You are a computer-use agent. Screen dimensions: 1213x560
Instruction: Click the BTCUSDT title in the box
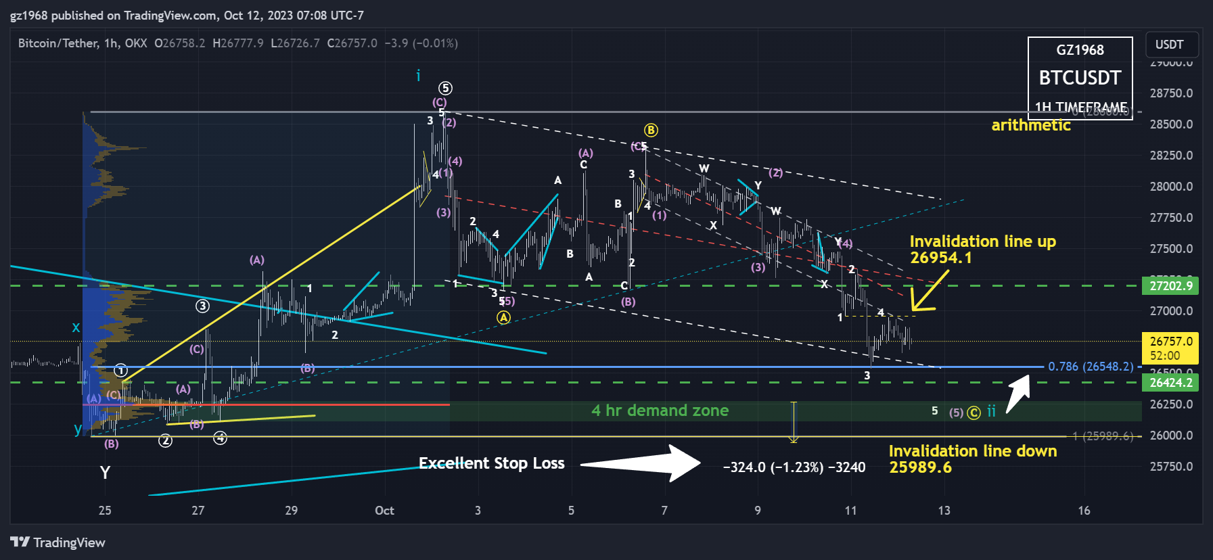coord(1080,78)
